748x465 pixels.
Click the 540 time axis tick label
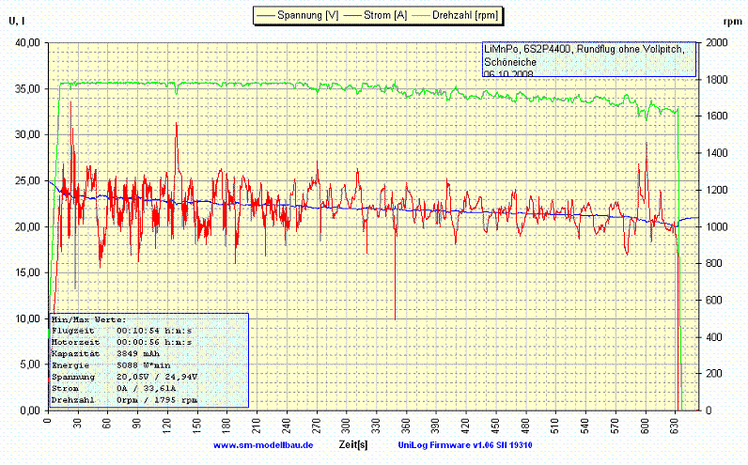(x=585, y=424)
